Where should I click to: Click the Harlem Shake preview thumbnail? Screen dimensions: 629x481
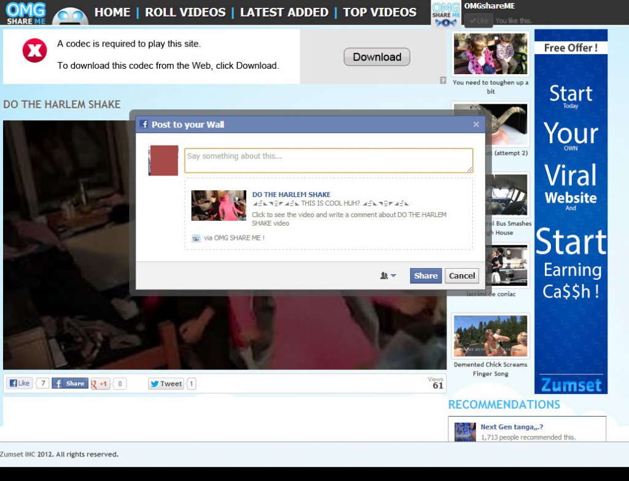(219, 206)
